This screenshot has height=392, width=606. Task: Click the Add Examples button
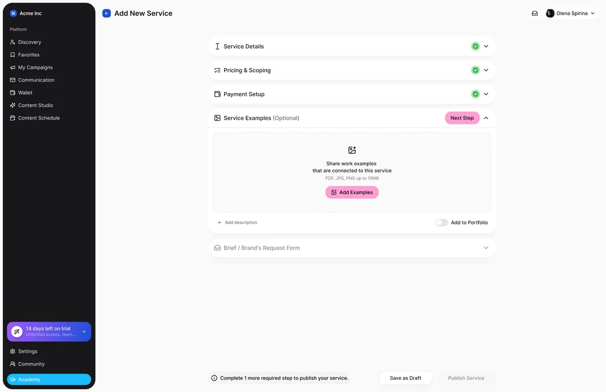(x=351, y=192)
